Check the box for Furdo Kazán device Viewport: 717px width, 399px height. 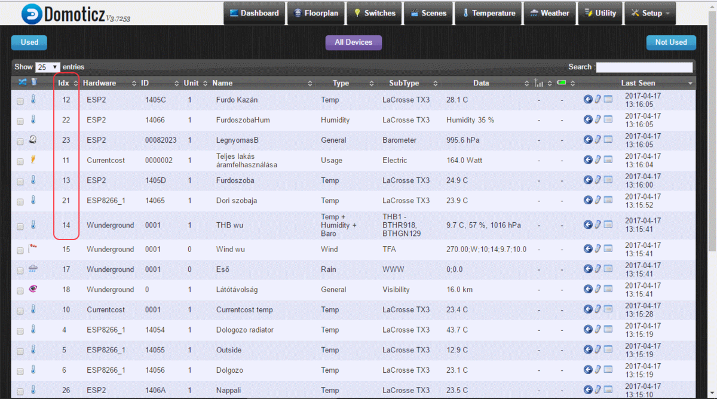tap(20, 101)
